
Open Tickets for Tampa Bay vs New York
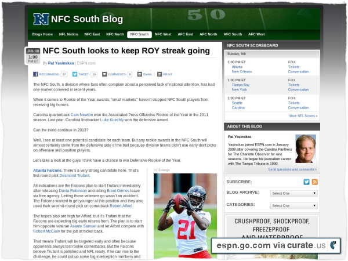pos(293,85)
